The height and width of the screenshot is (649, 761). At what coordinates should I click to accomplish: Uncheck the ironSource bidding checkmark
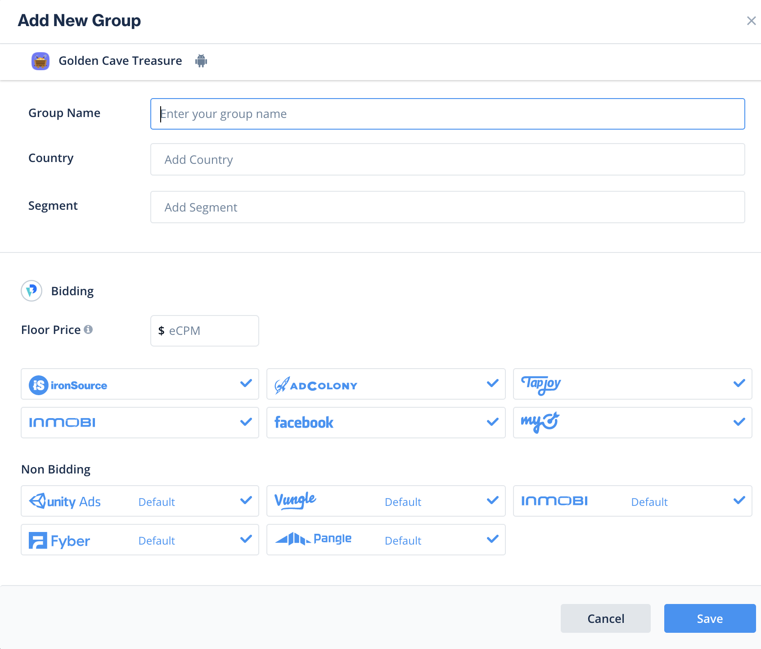tap(246, 383)
